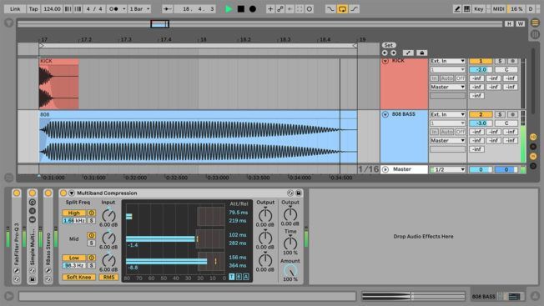Start playback with the green Play button

point(229,9)
